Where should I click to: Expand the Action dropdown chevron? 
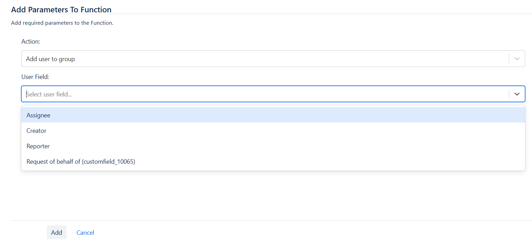(x=517, y=59)
